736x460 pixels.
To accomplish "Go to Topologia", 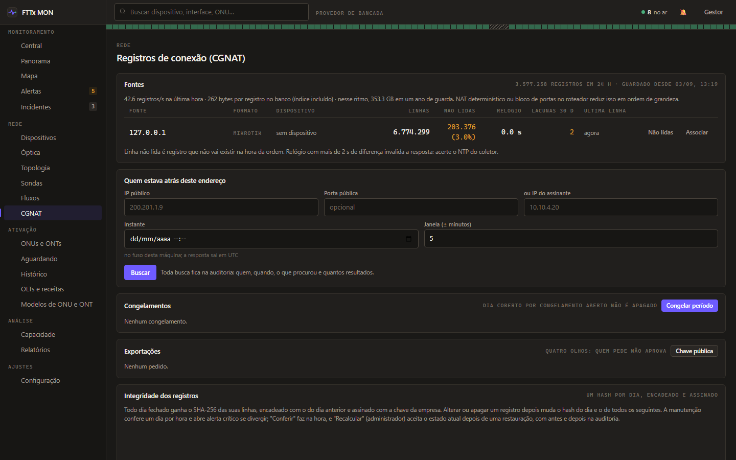I will pos(53,168).
